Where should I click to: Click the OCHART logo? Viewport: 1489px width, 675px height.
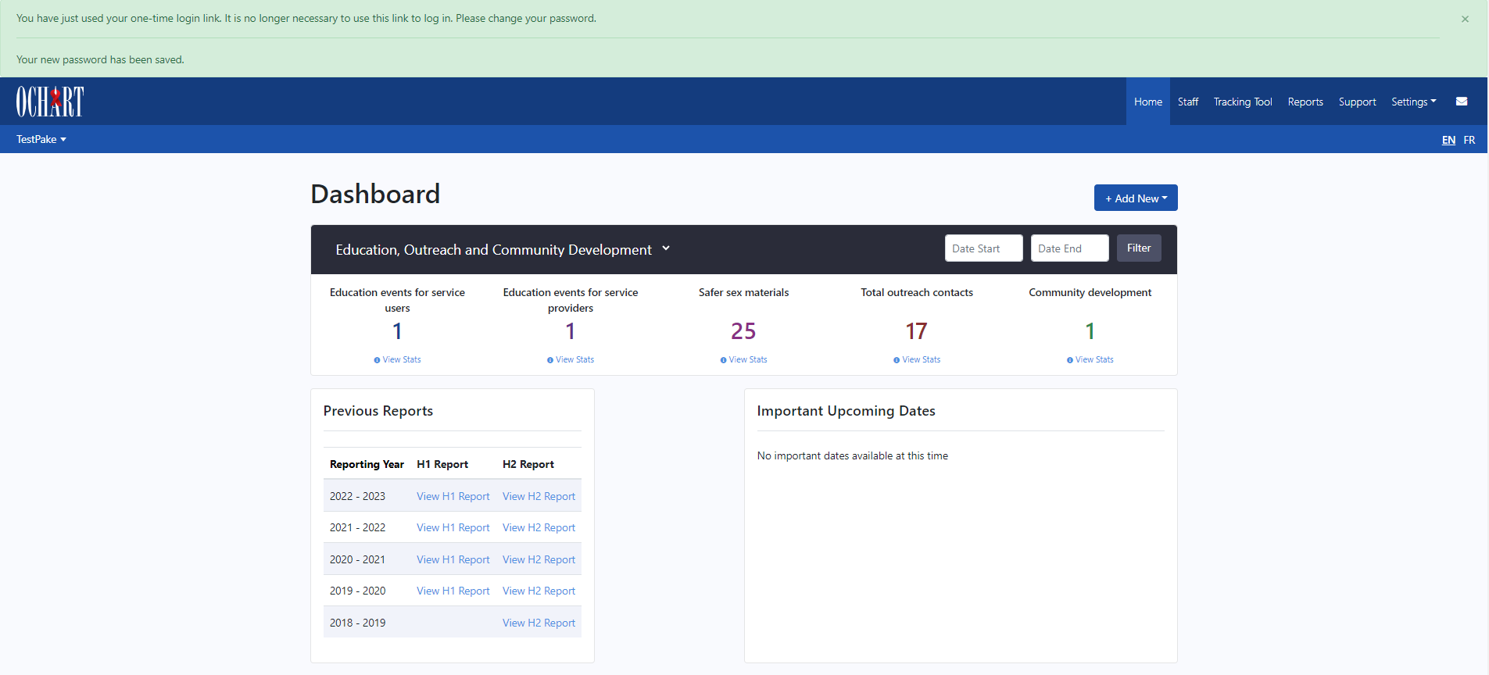coord(50,102)
